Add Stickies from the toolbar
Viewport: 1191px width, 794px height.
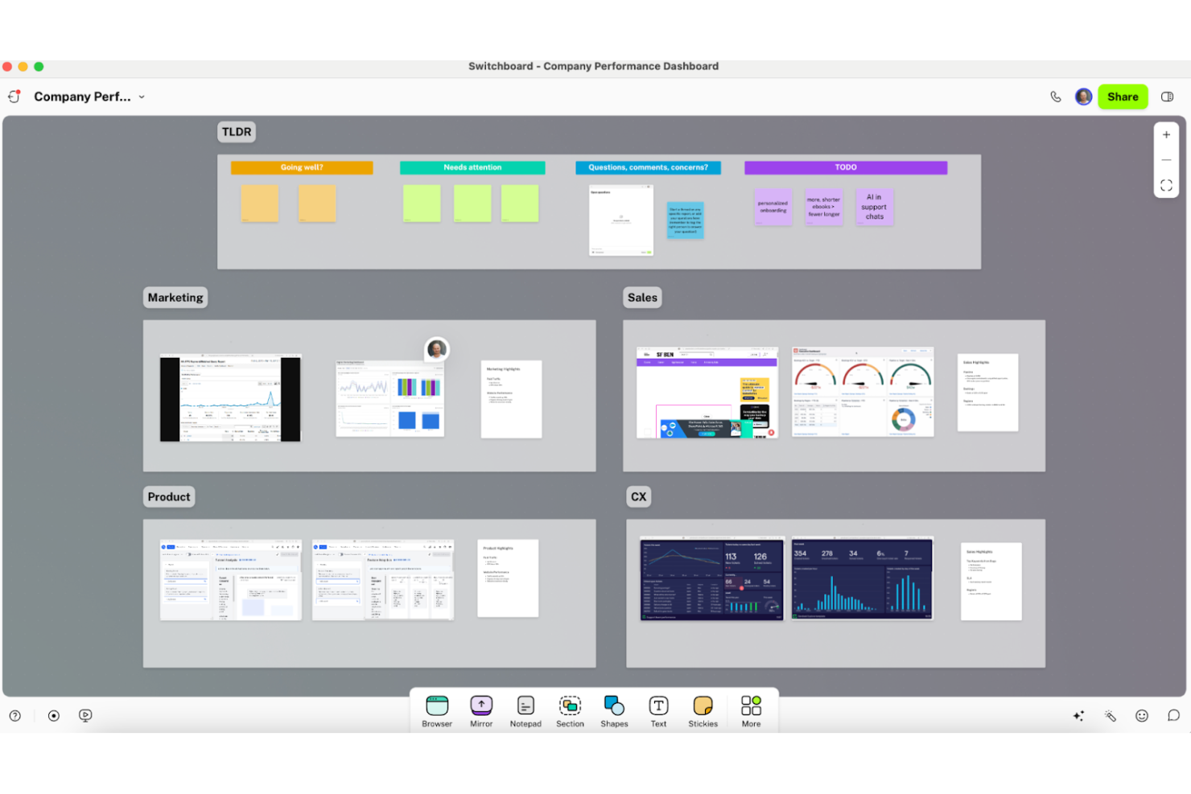click(x=703, y=711)
